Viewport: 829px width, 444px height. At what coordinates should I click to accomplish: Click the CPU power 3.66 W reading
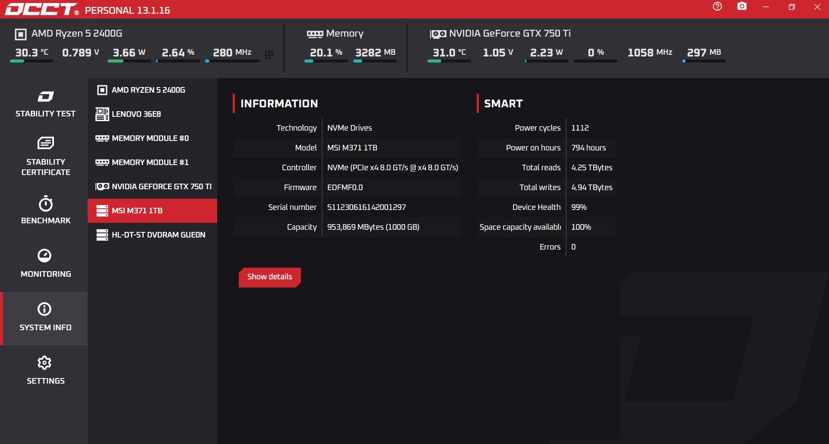(129, 53)
